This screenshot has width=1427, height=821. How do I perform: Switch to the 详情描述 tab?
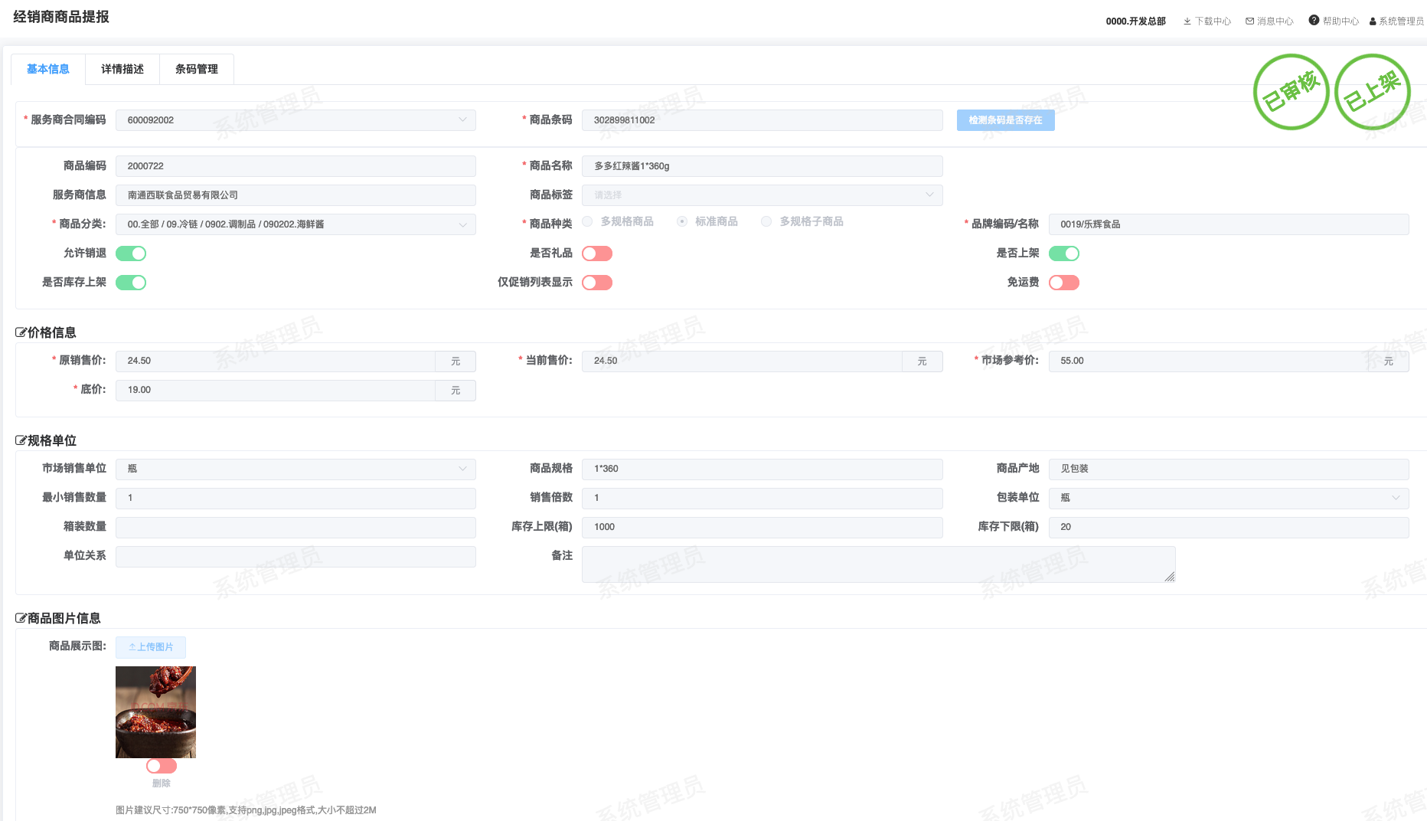(x=122, y=69)
